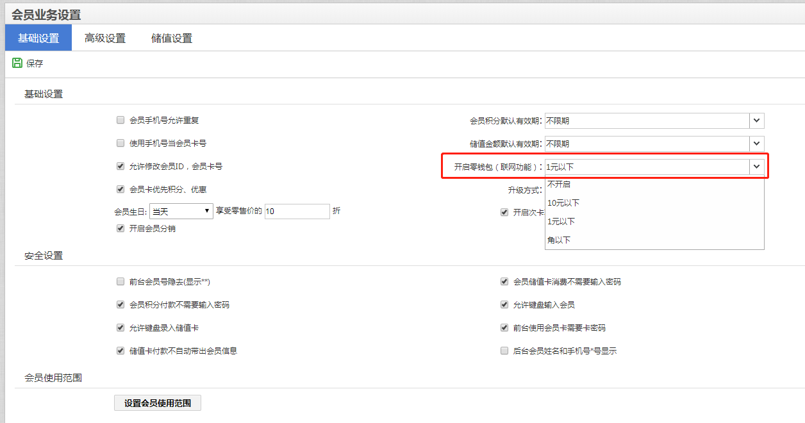Click the 开启零钱包 field showing 1元以下

click(647, 167)
